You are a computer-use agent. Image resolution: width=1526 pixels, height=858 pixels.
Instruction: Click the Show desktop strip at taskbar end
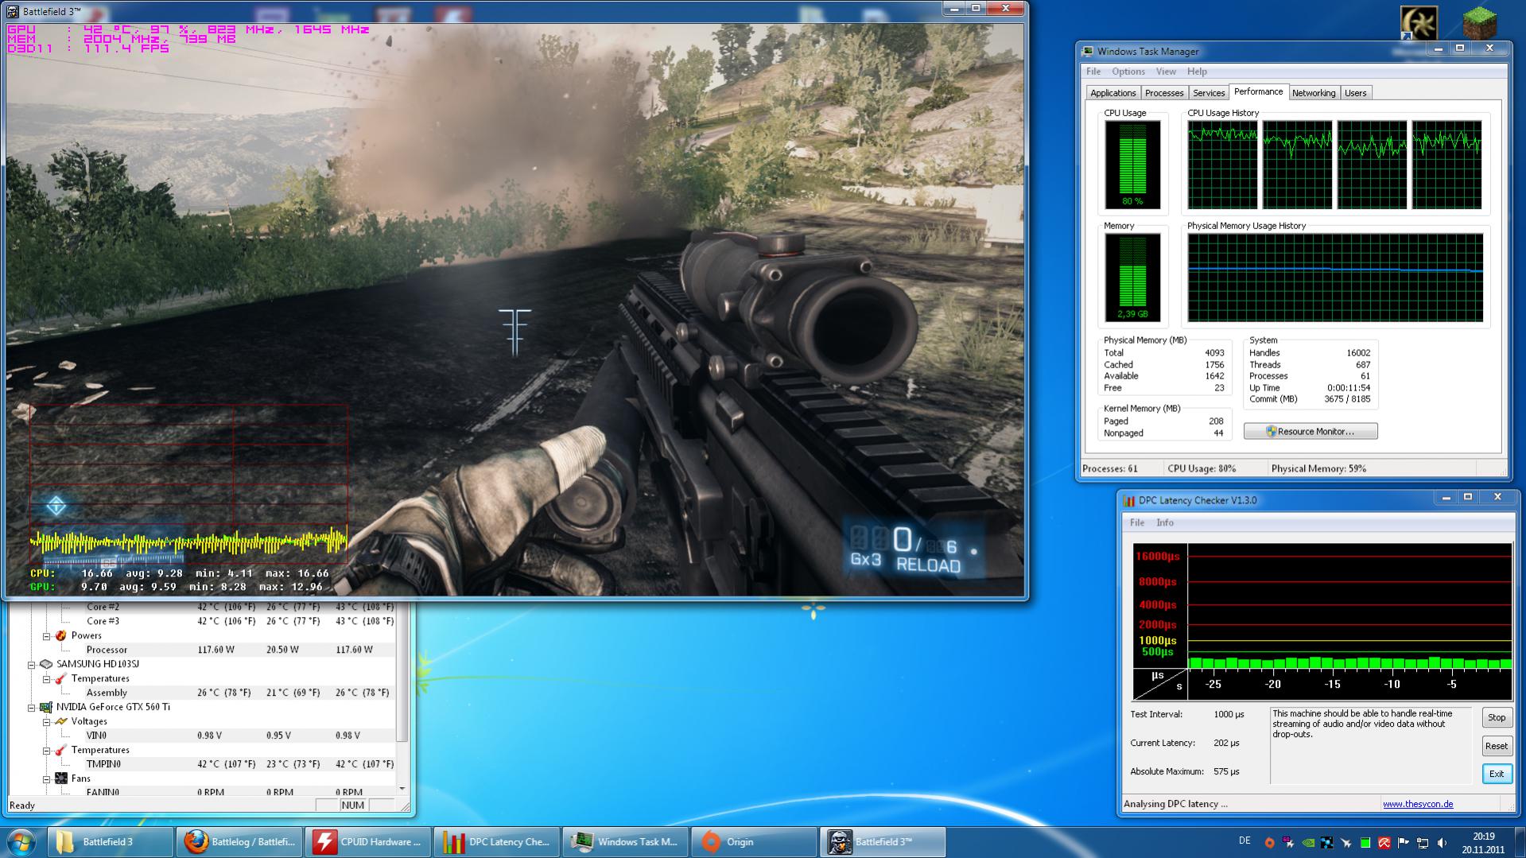point(1520,843)
